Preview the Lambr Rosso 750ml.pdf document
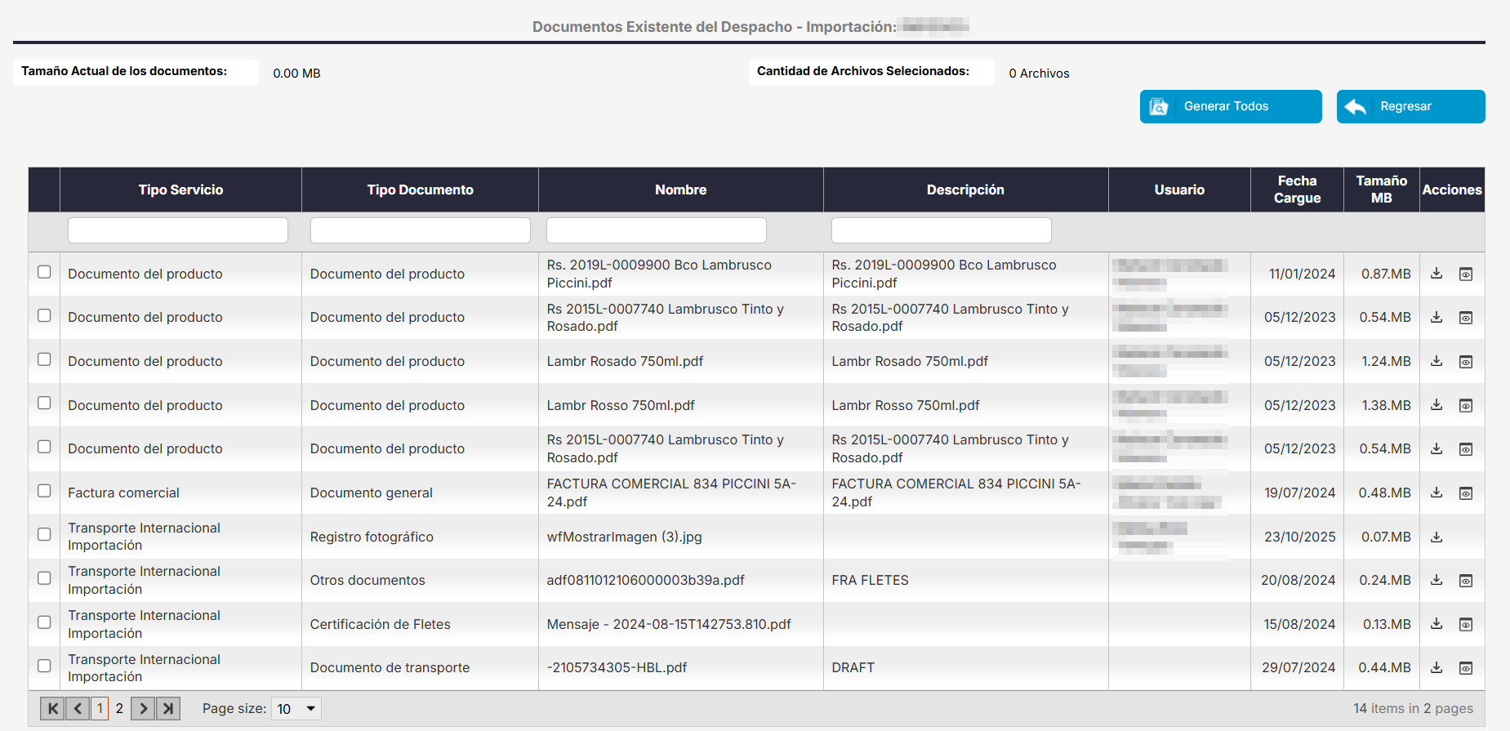1510x731 pixels. (1466, 405)
